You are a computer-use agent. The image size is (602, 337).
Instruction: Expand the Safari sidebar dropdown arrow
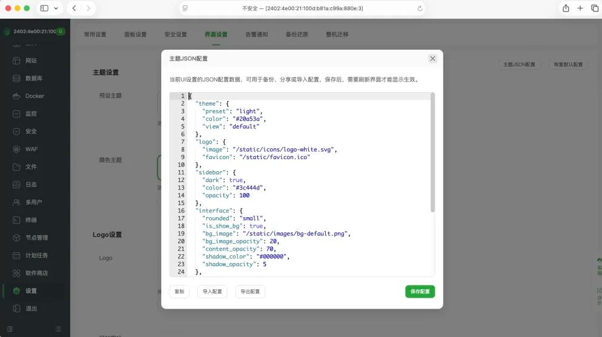(x=56, y=8)
